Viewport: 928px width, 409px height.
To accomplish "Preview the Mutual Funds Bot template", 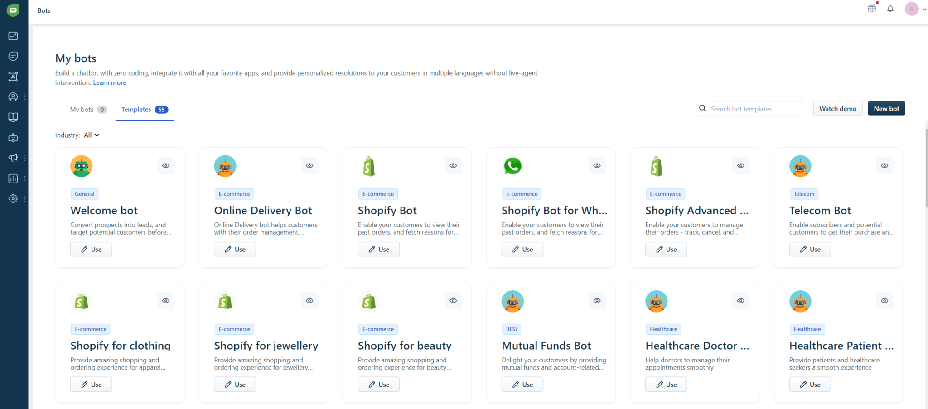I will [x=597, y=300].
